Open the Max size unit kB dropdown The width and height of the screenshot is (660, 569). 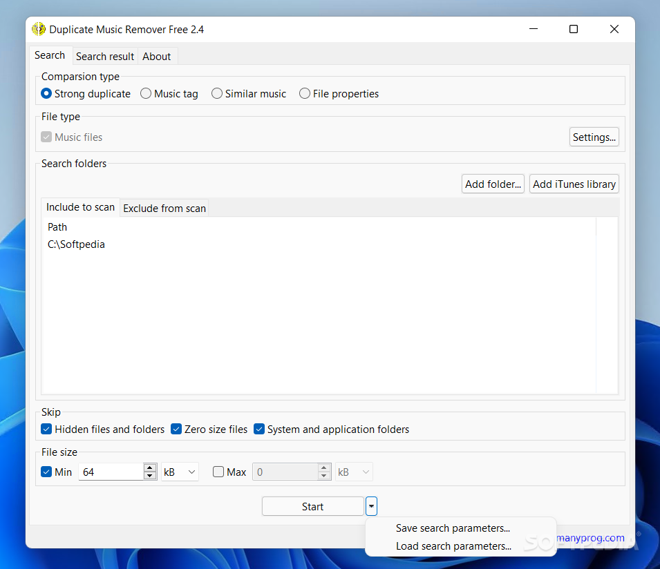[354, 472]
